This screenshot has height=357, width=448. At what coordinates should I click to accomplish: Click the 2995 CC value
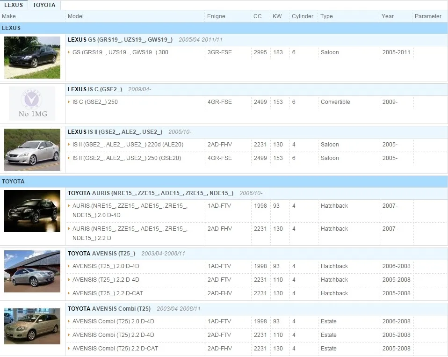(260, 52)
